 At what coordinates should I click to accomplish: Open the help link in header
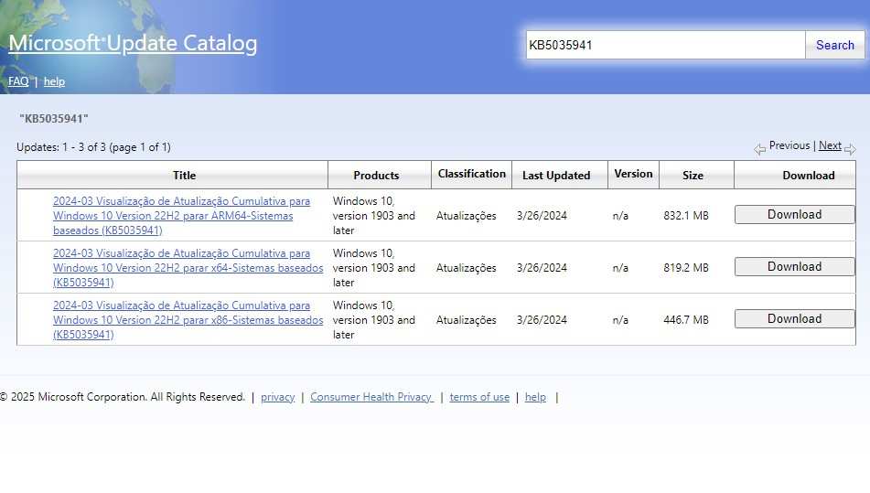(54, 81)
